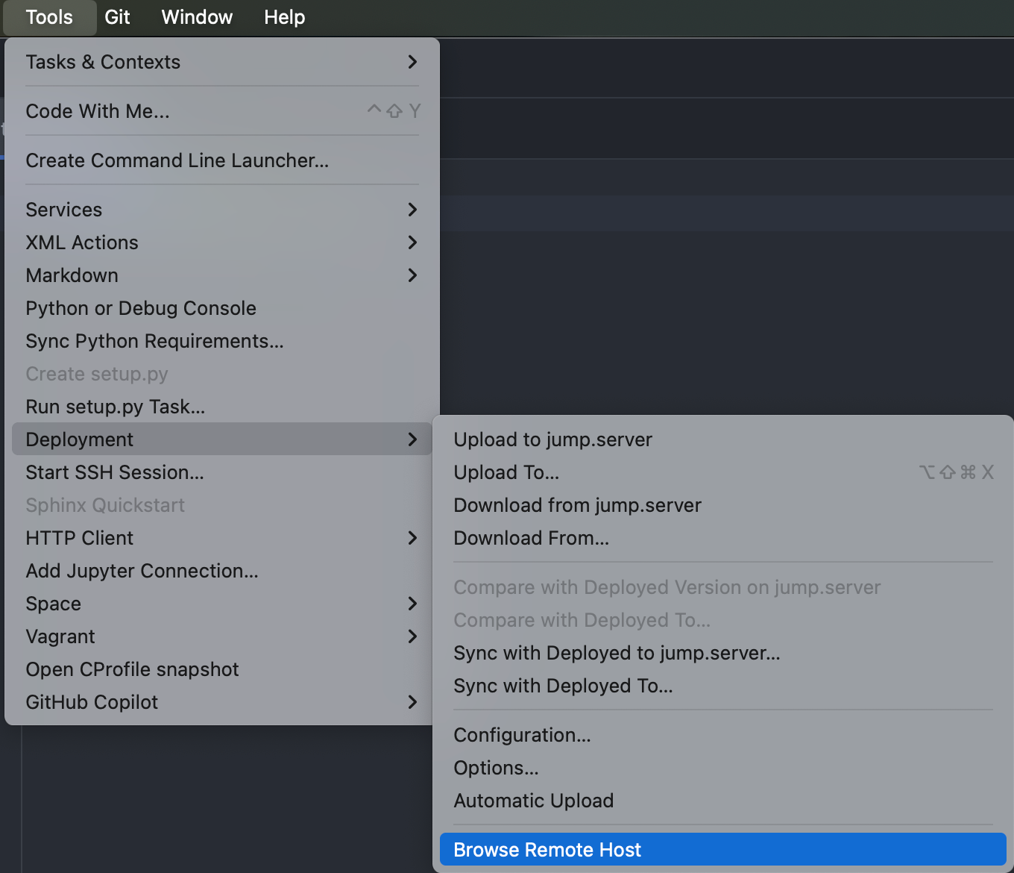This screenshot has height=873, width=1014.
Task: Start an SSH Session
Action: 114,472
